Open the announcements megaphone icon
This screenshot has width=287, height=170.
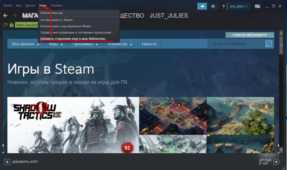click(x=202, y=6)
